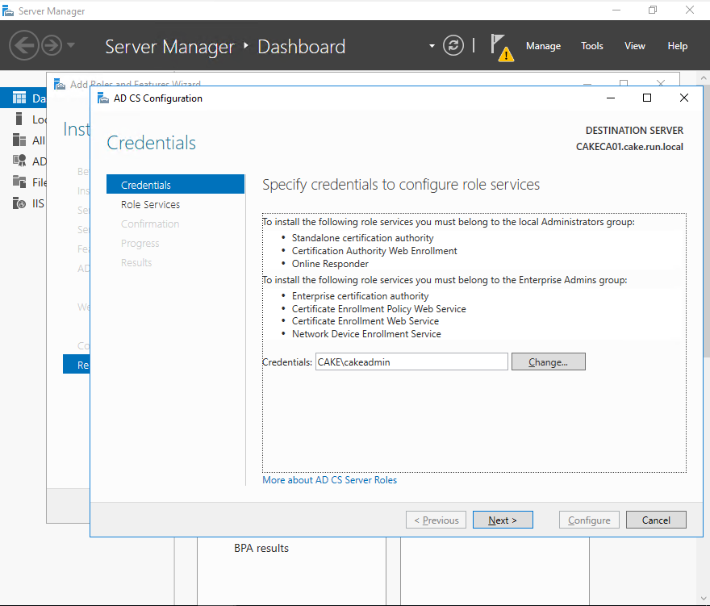
Task: Select the AD CS icon in the sidebar
Action: pyautogui.click(x=19, y=161)
